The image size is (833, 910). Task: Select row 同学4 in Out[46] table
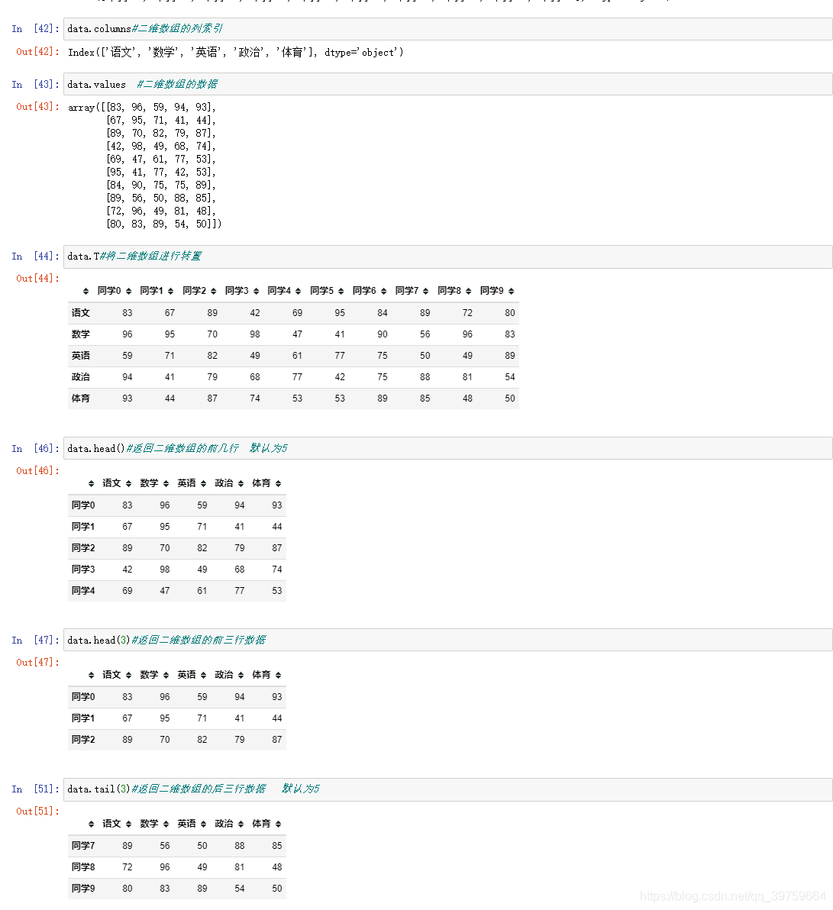(x=177, y=591)
